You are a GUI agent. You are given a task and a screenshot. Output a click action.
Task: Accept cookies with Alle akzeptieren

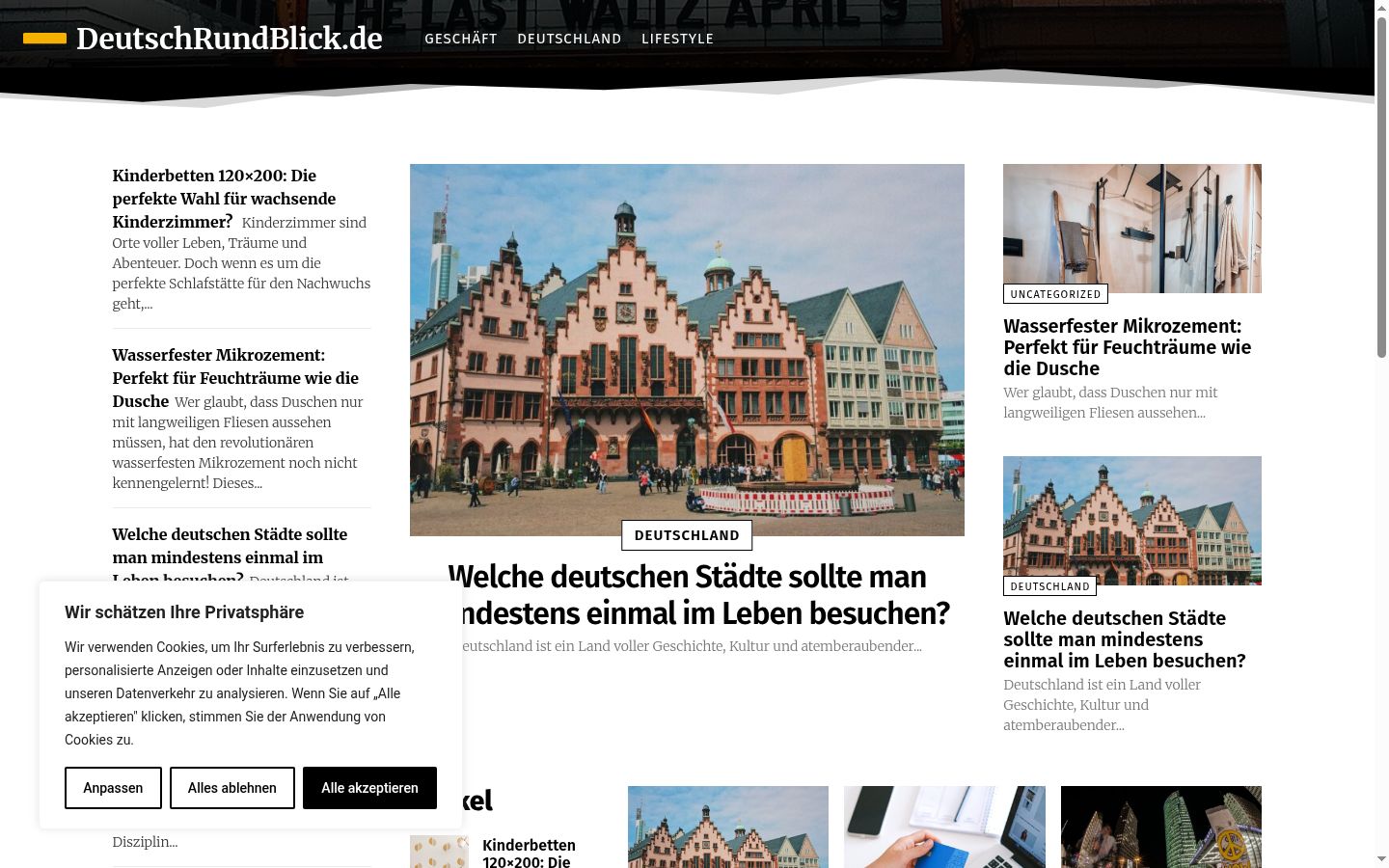point(369,788)
